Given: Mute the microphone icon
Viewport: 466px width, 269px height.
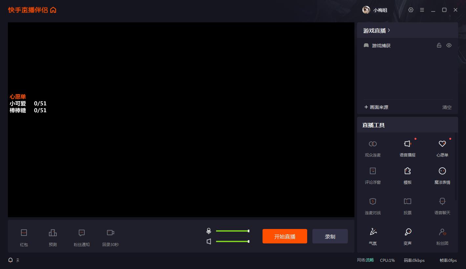Looking at the screenshot, I should 209,231.
